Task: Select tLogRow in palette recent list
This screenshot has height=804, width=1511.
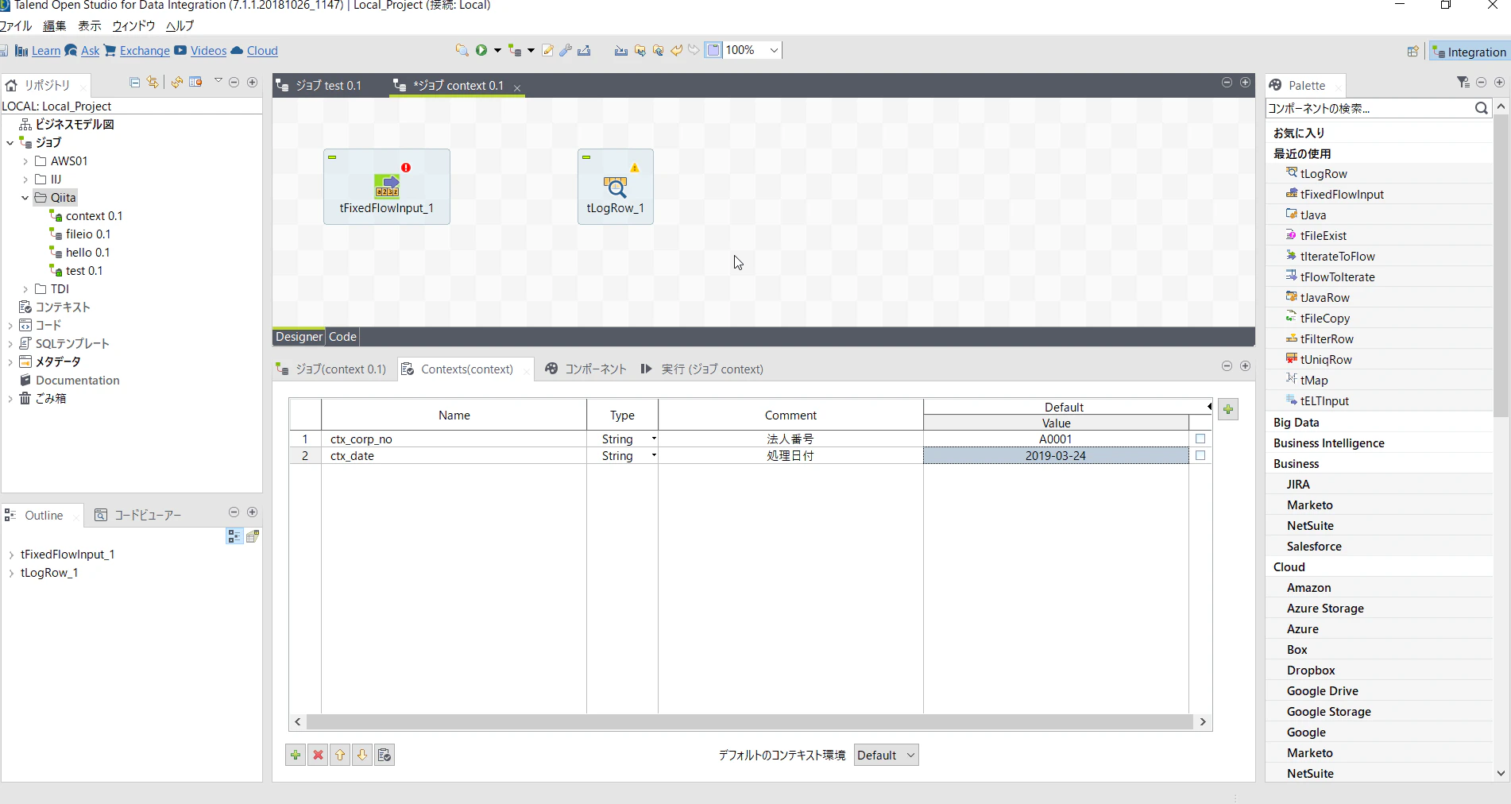Action: [x=1324, y=174]
